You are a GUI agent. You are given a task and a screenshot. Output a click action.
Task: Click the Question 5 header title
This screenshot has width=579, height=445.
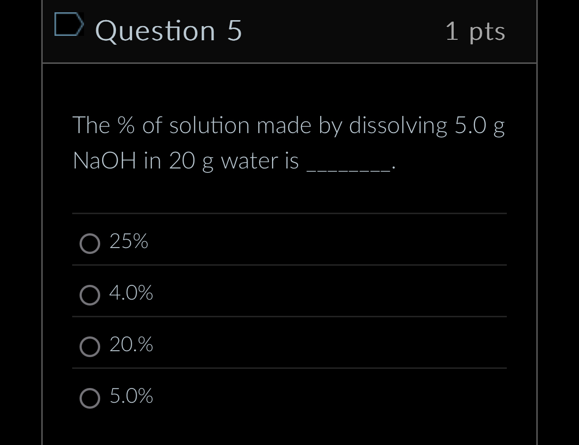[x=169, y=30]
